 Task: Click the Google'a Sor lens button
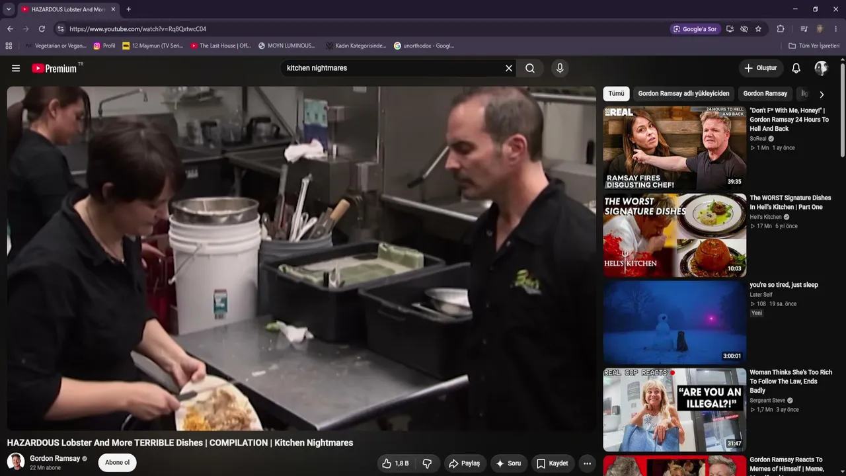coord(695,29)
